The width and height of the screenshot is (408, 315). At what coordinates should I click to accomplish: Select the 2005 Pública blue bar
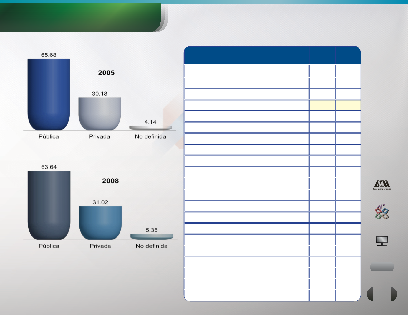coord(49,94)
